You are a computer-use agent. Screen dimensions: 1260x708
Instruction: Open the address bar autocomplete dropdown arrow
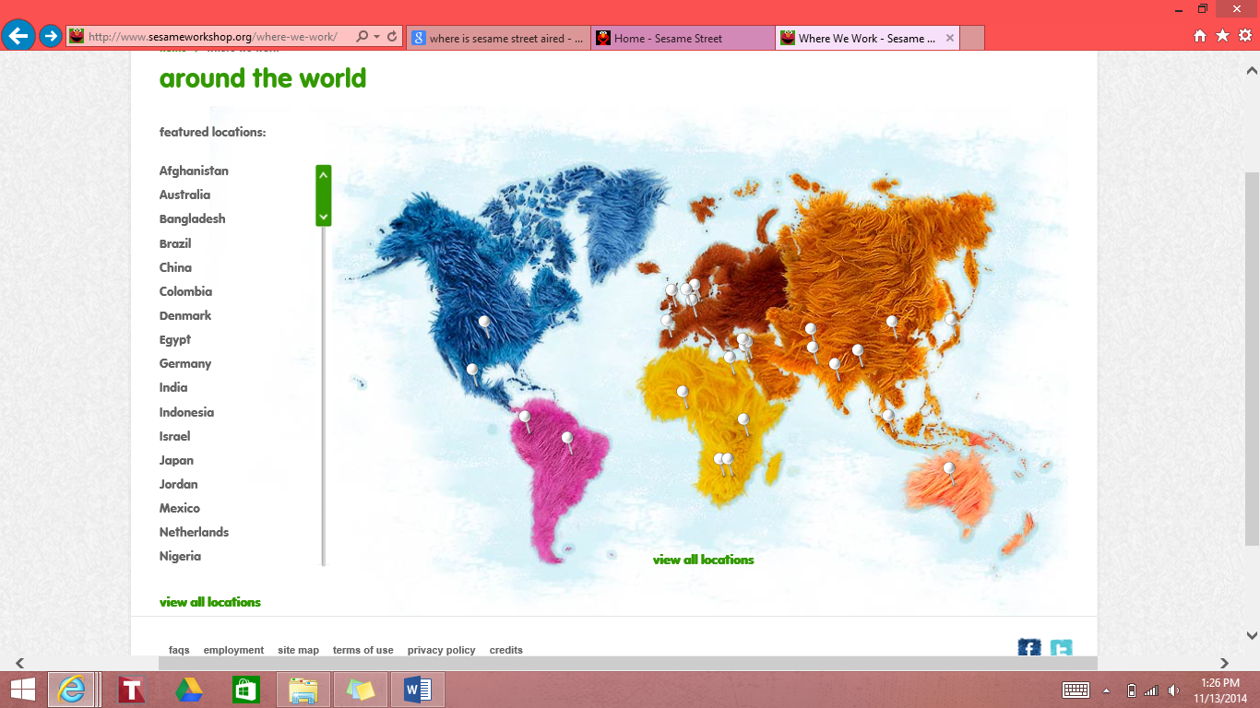click(377, 37)
